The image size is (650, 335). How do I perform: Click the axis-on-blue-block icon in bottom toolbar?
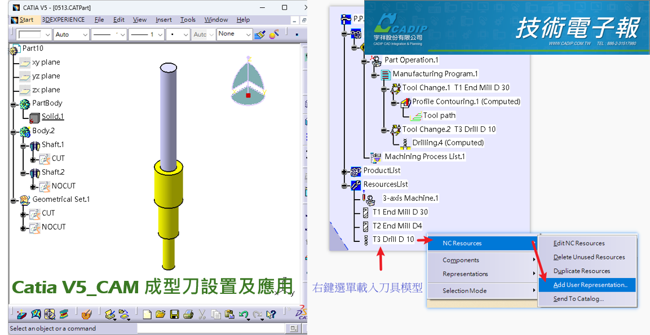click(23, 314)
